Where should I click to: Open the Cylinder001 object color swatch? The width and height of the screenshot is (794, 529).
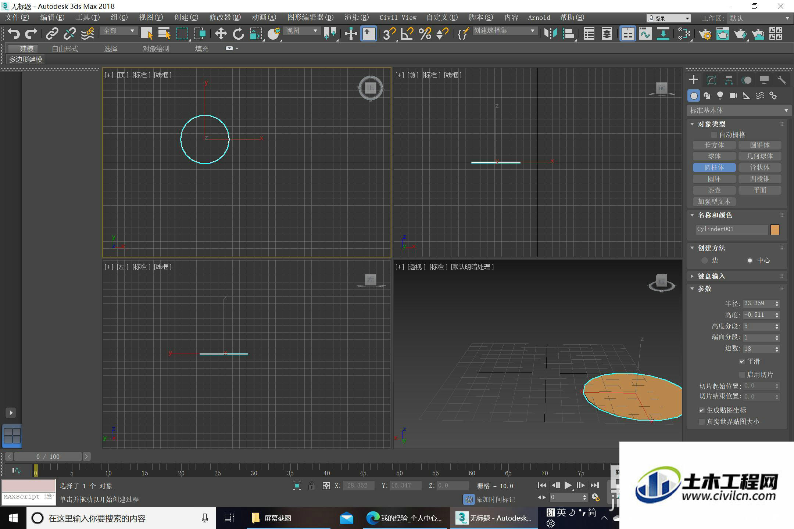(x=775, y=230)
